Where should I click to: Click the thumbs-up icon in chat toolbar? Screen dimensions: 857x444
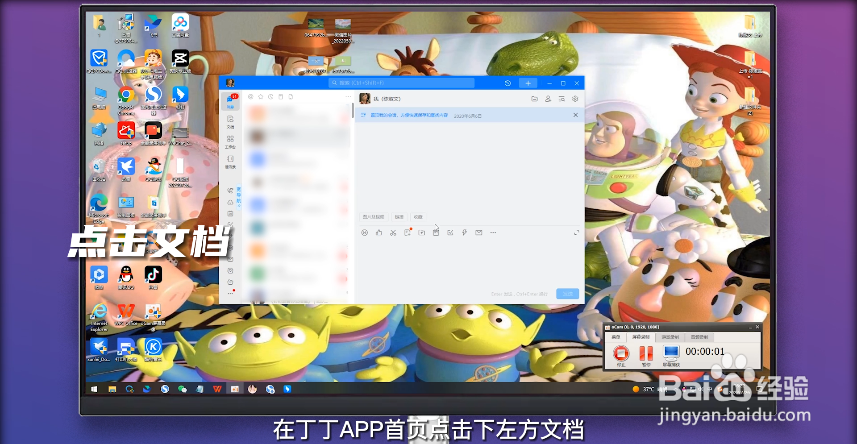[379, 232]
